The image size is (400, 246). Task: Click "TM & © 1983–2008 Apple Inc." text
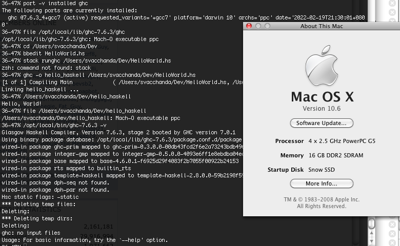pyautogui.click(x=322, y=199)
